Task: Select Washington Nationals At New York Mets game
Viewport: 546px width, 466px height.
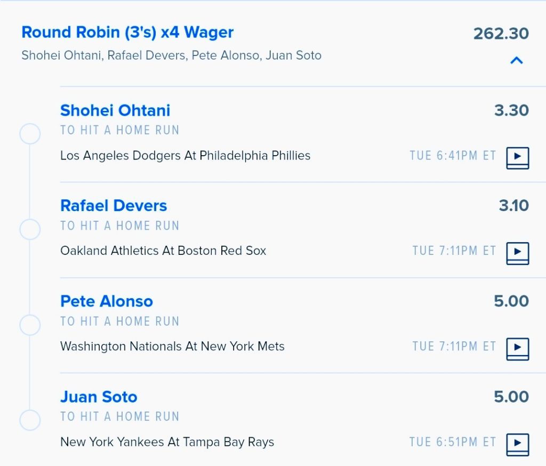Action: pyautogui.click(x=172, y=347)
